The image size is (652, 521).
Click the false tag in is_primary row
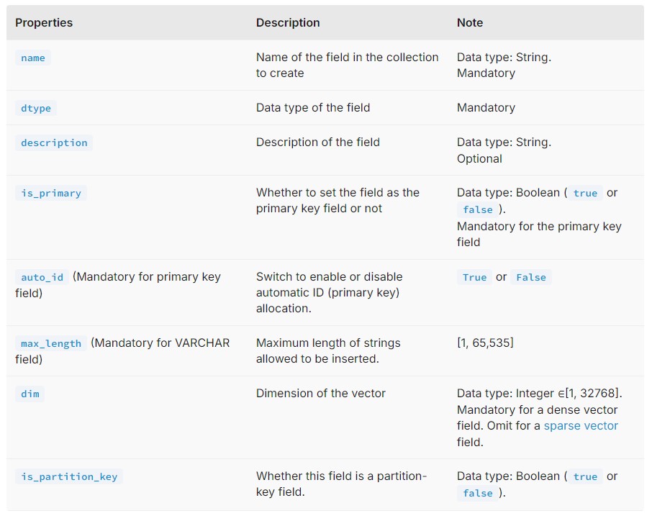[x=478, y=209]
